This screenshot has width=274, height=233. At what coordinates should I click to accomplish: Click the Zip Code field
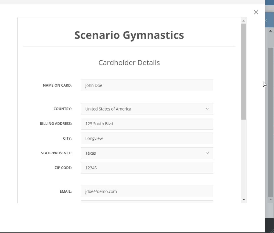(x=147, y=168)
